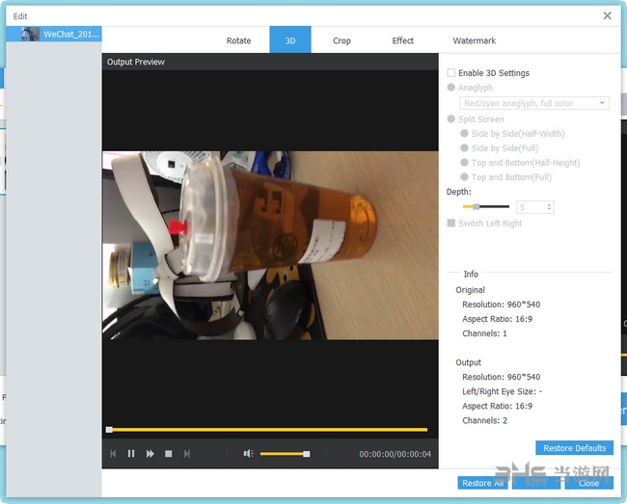Screen dimensions: 627x504
Task: Click the video seek progress bar
Action: [x=268, y=430]
